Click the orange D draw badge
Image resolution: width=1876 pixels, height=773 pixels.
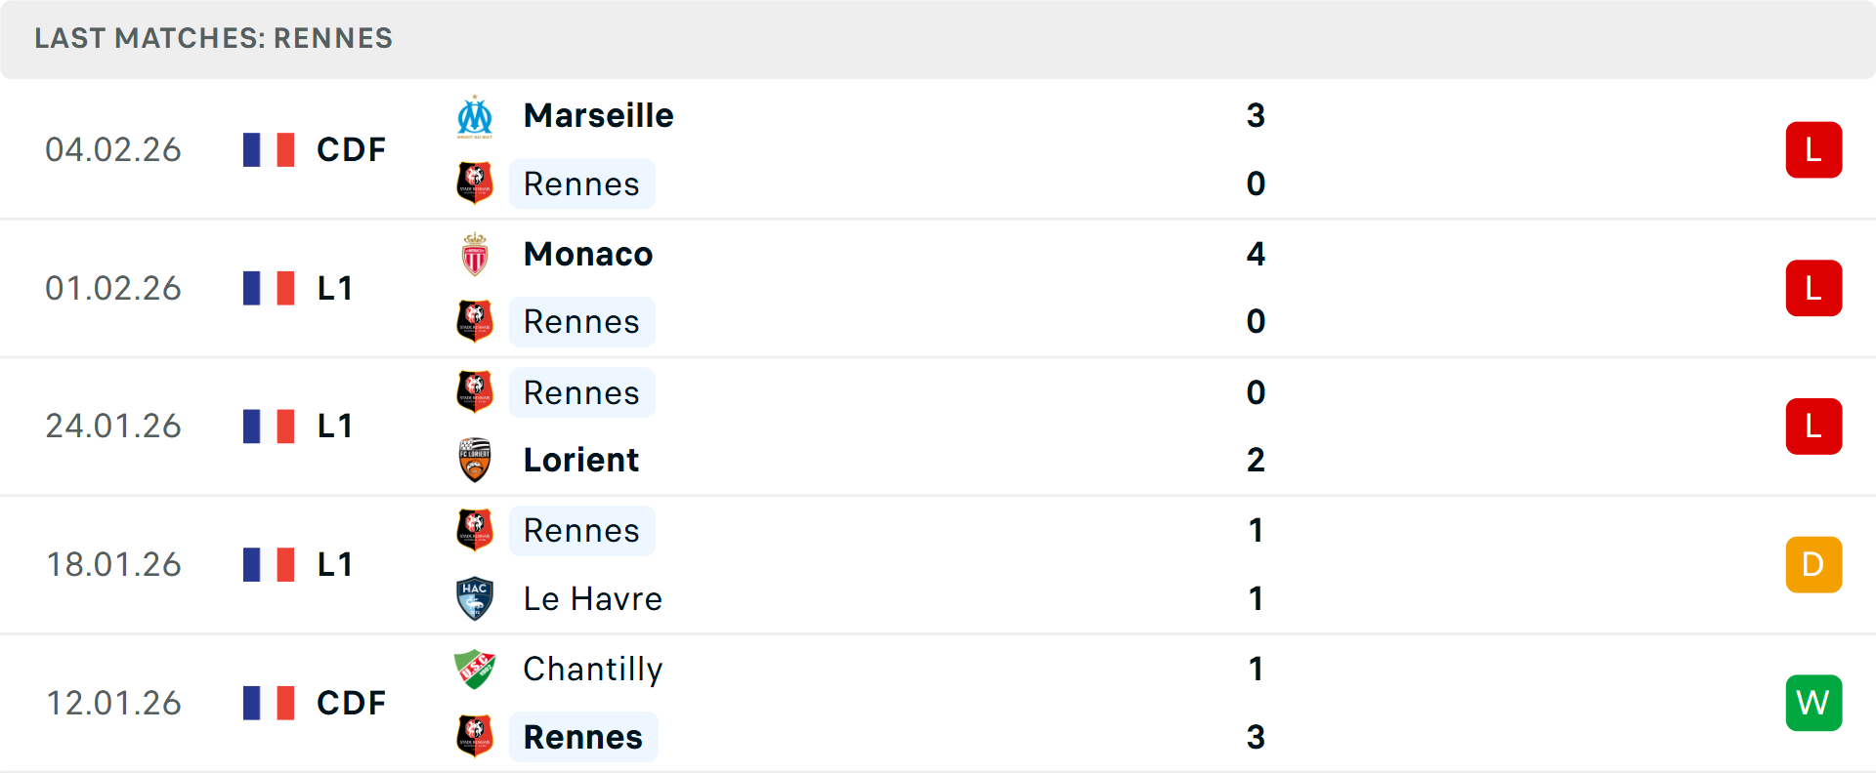click(1813, 565)
